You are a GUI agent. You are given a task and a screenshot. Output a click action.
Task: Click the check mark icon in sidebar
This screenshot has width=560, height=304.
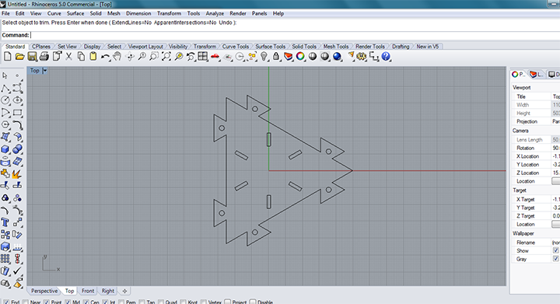[17, 271]
